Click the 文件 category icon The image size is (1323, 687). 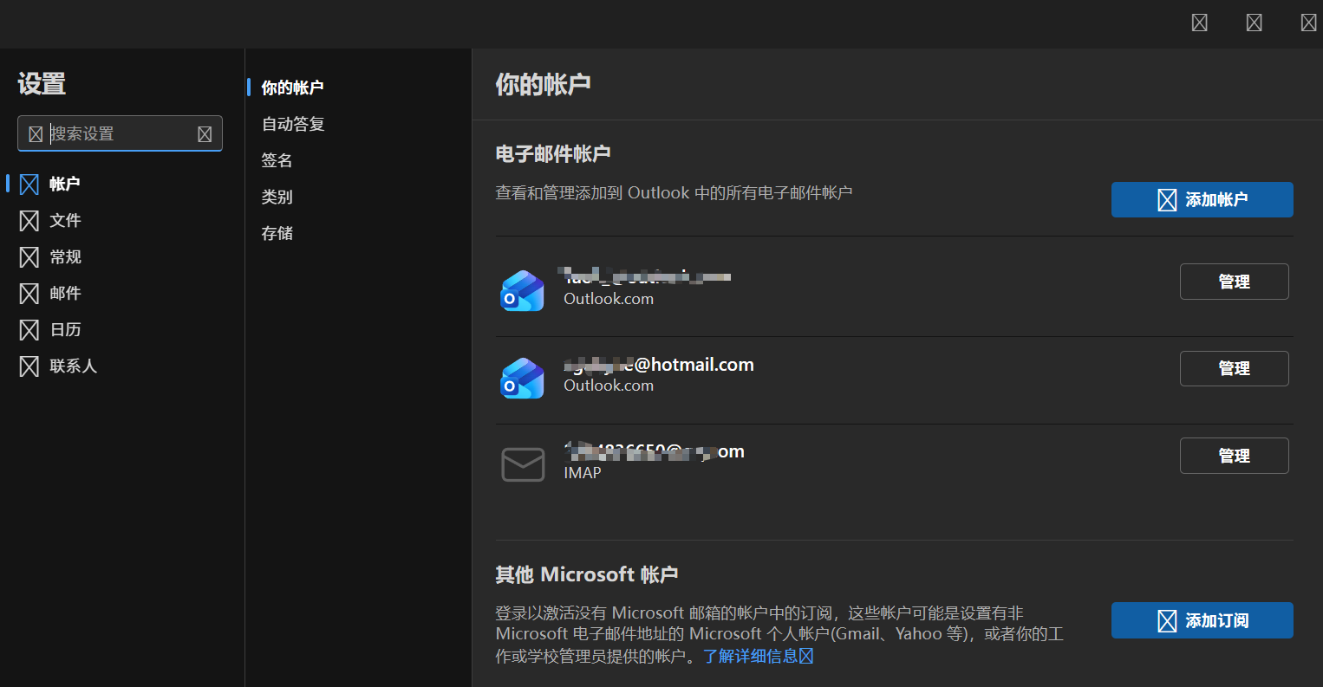click(x=29, y=220)
